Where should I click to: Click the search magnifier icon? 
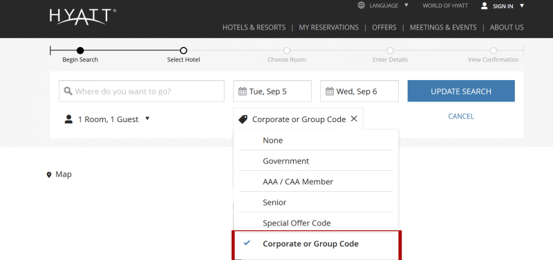pyautogui.click(x=68, y=91)
